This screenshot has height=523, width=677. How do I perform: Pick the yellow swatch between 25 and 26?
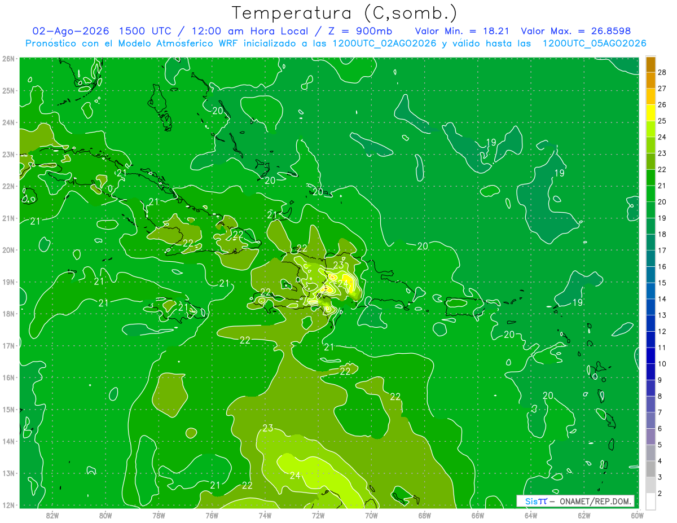click(651, 113)
